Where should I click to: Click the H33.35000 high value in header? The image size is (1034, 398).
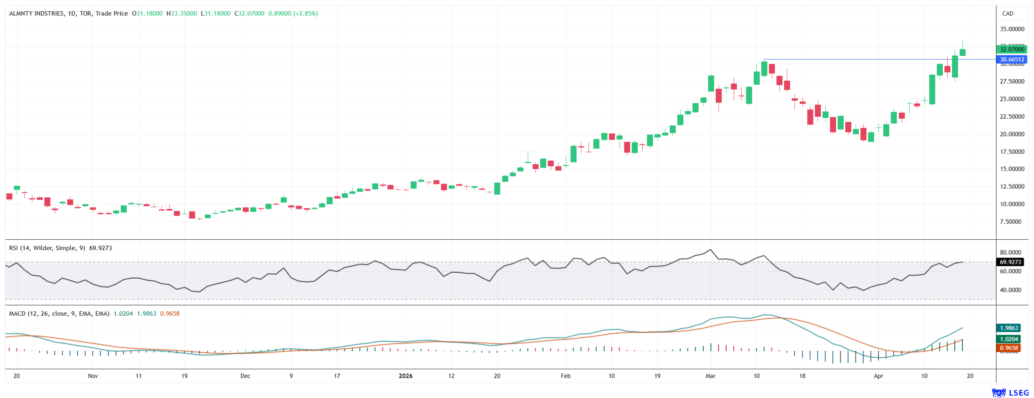tap(181, 13)
